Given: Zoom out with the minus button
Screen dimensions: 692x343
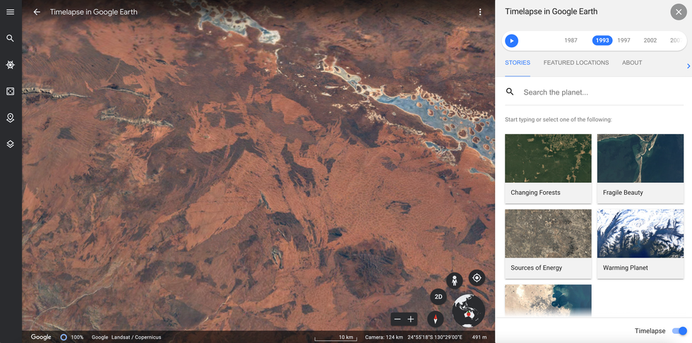Looking at the screenshot, I should 398,319.
